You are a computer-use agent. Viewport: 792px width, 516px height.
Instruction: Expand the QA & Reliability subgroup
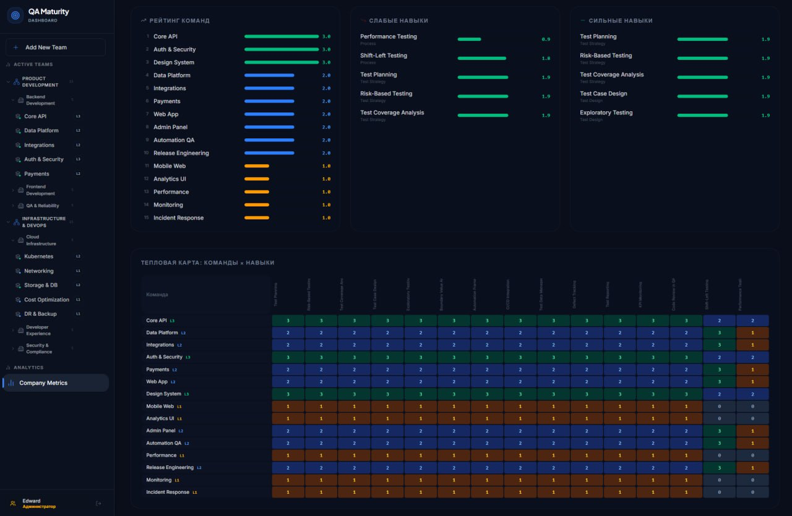pyautogui.click(x=13, y=206)
